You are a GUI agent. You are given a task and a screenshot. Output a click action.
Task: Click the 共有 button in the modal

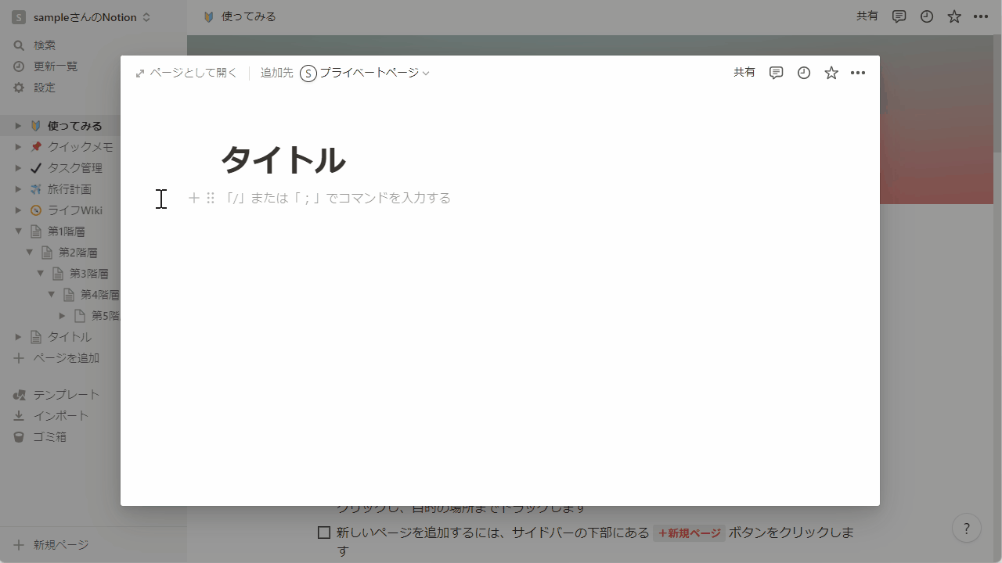(744, 73)
